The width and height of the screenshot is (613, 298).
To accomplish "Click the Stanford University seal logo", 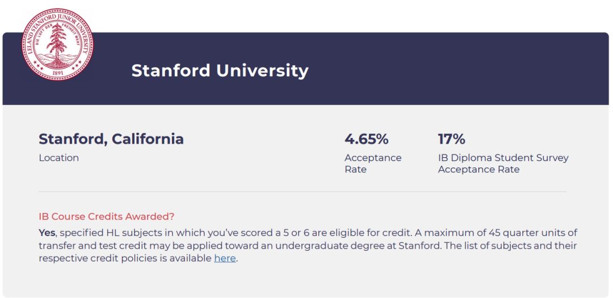I will 57,43.
